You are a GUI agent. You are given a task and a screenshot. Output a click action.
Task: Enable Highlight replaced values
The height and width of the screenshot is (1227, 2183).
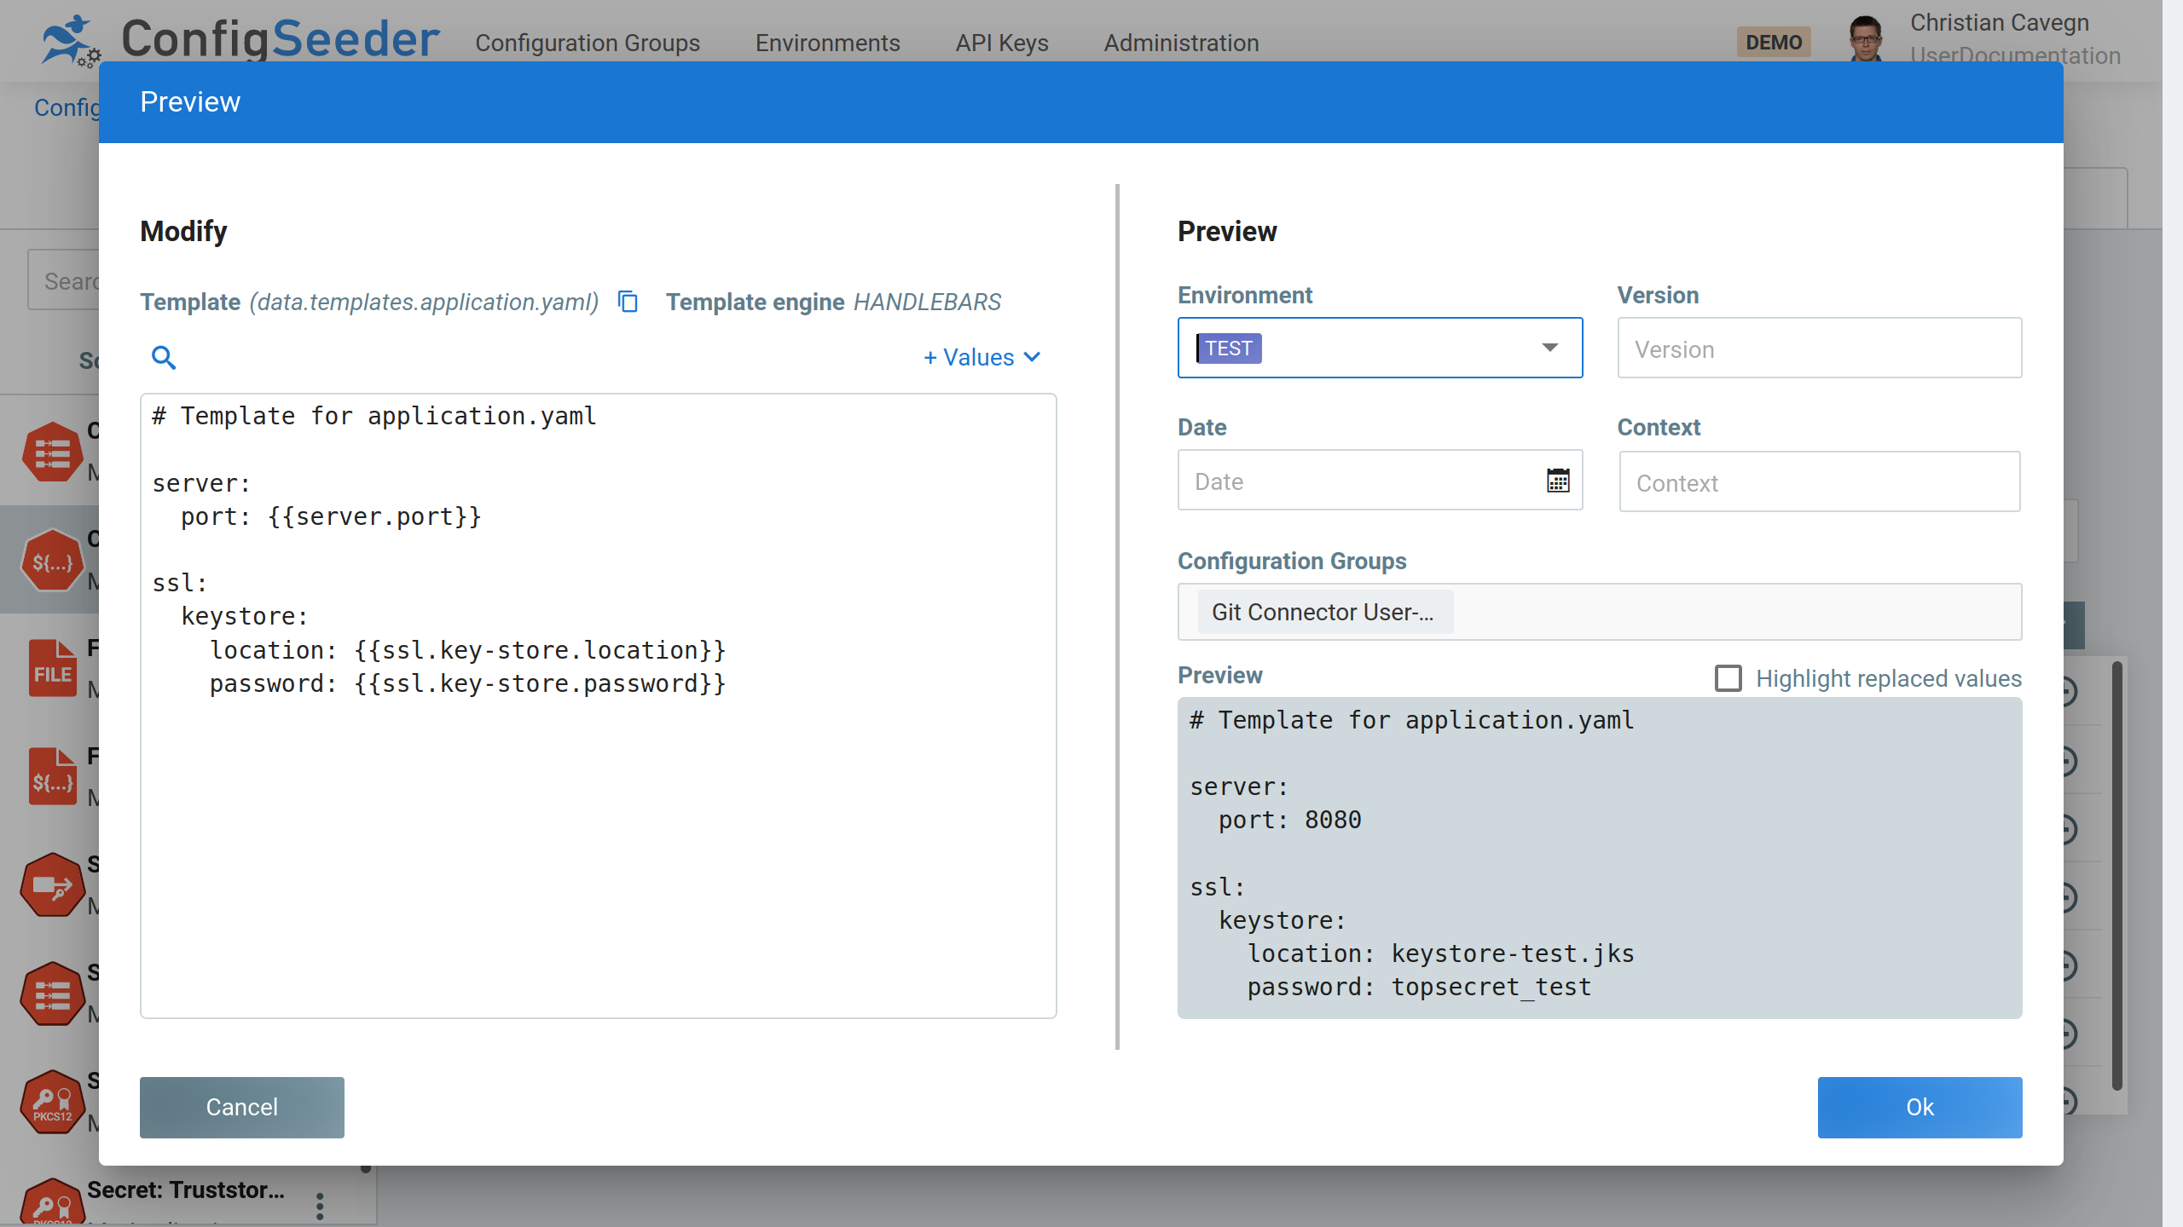(x=1729, y=677)
